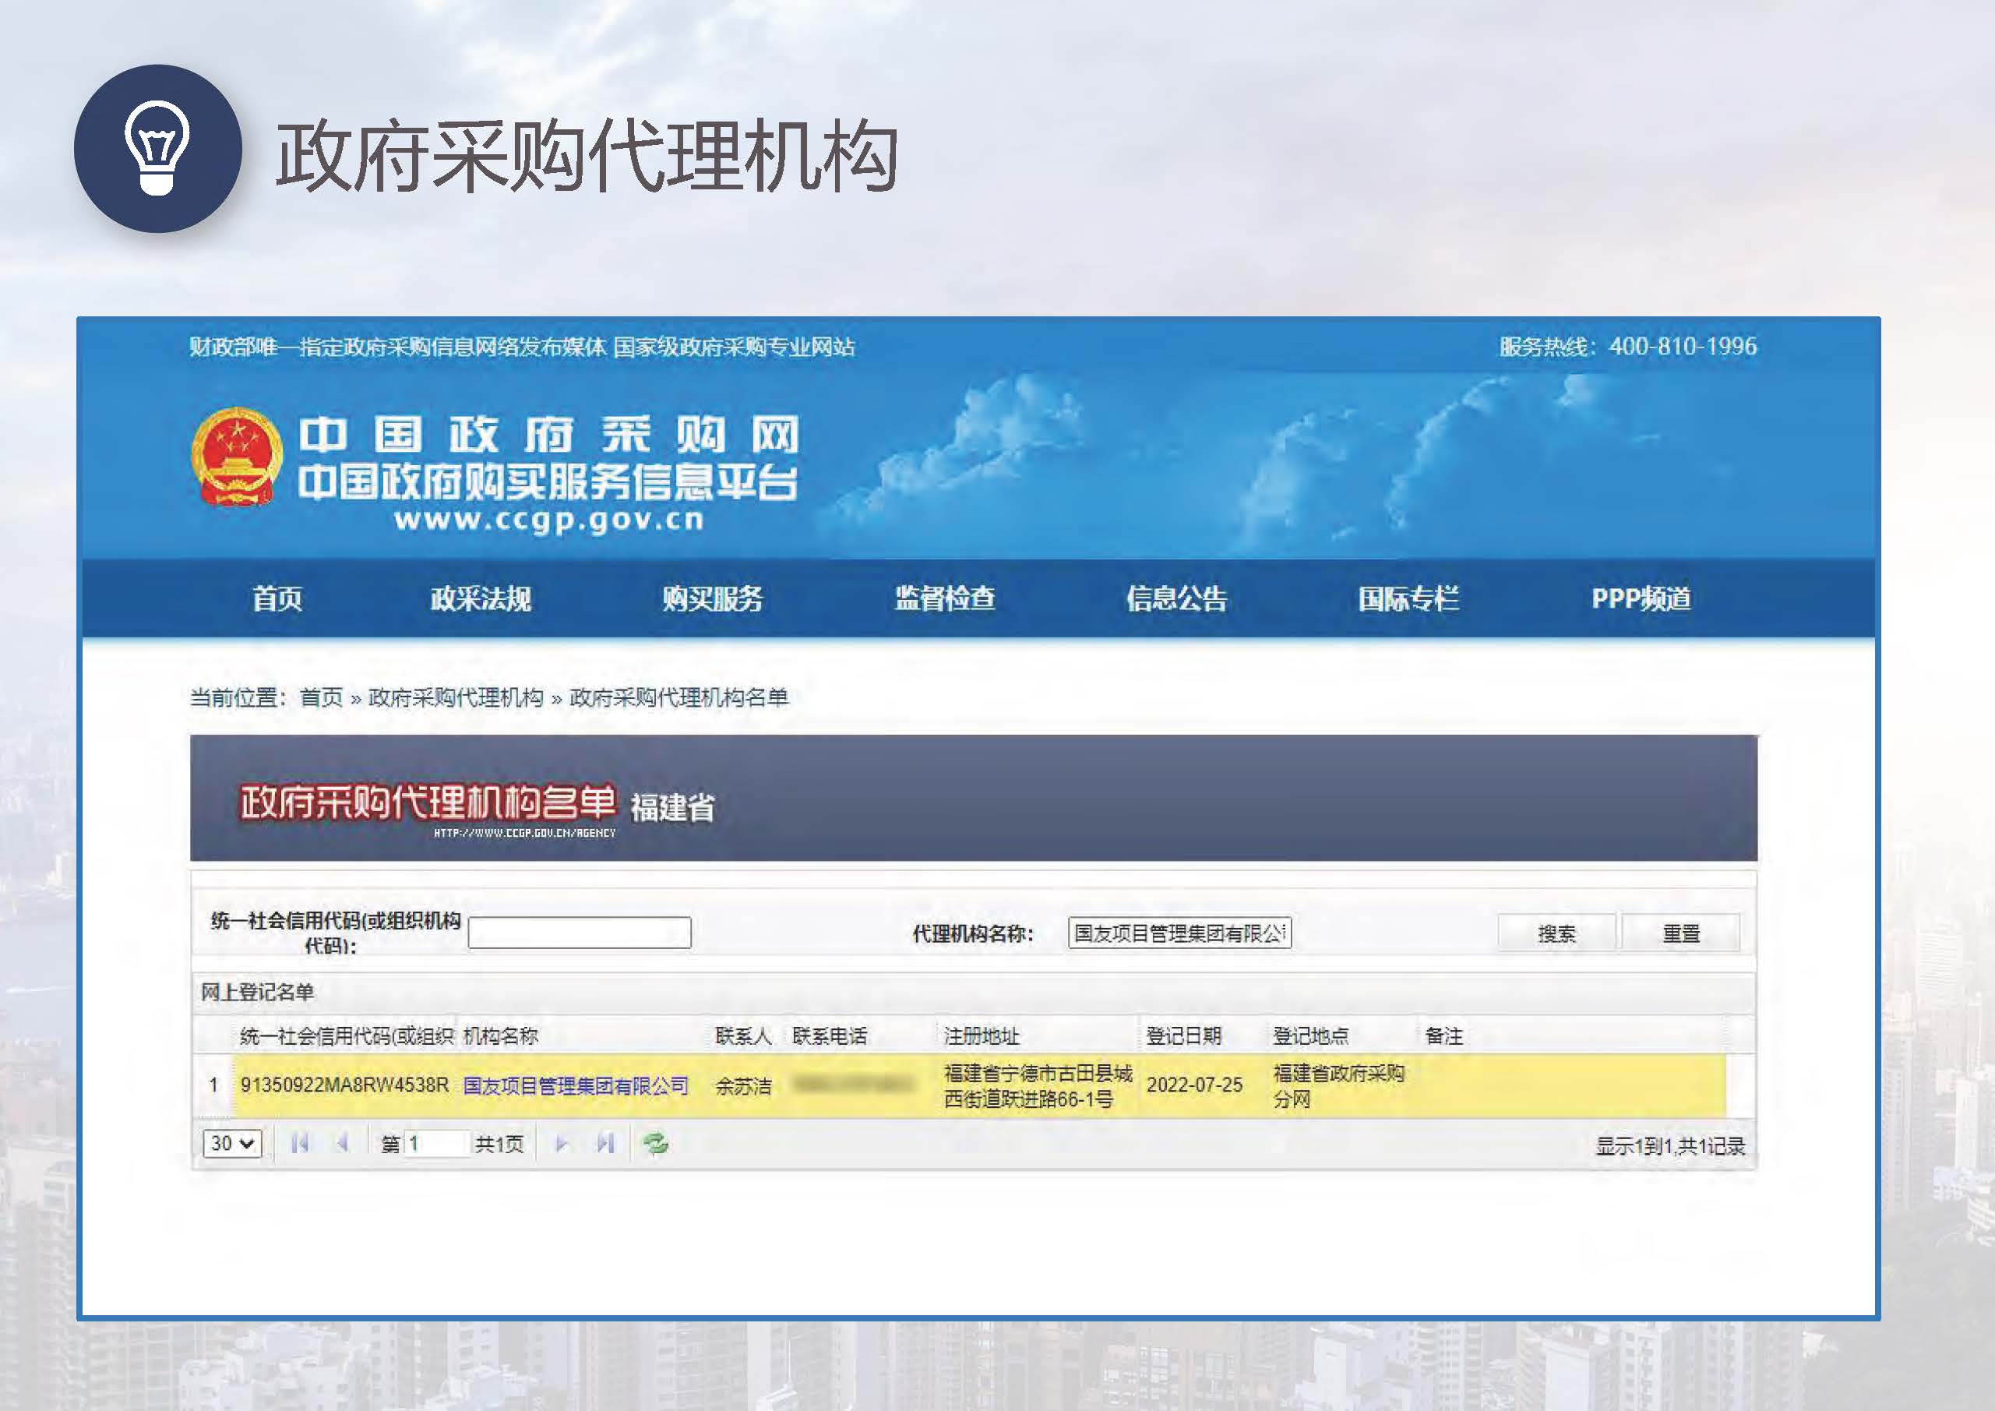Click the 重置 reset button
This screenshot has height=1411, width=1995.
coord(1680,933)
